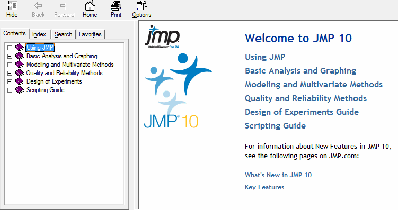Click the Welcome to JMP 10 heading
The image size is (398, 210).
click(298, 39)
